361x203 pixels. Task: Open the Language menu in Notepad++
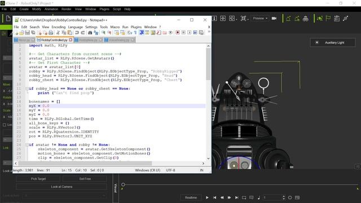[75, 27]
